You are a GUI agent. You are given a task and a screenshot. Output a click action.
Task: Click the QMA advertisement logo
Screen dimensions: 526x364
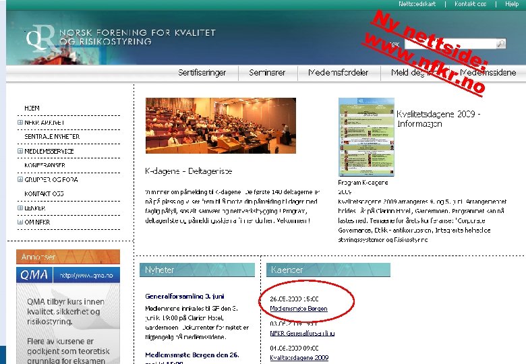pyautogui.click(x=34, y=275)
